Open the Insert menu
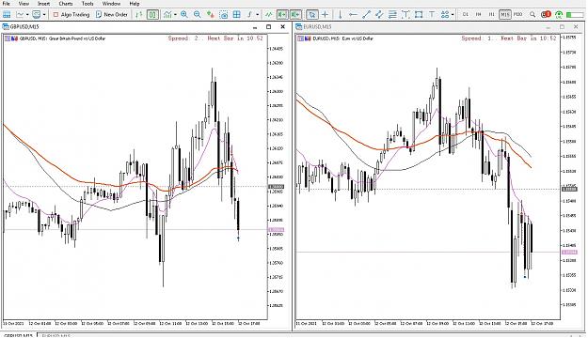This screenshot has height=338, width=588. (x=43, y=4)
